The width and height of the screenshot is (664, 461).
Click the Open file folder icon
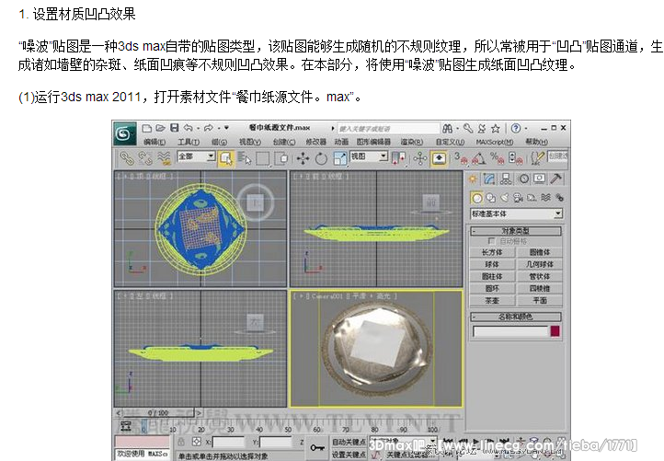[x=160, y=128]
